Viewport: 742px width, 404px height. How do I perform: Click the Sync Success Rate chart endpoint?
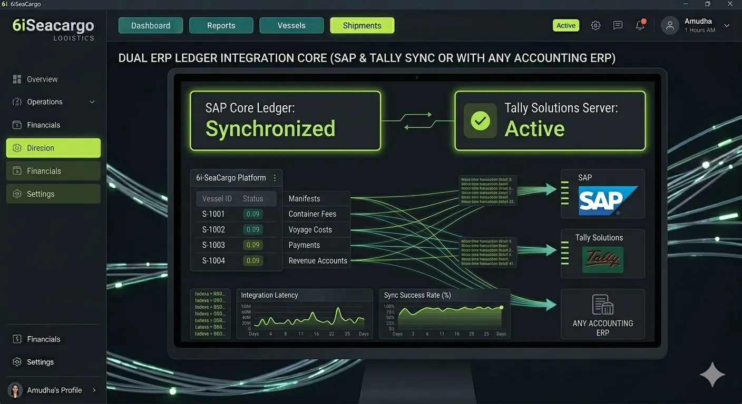[501, 307]
